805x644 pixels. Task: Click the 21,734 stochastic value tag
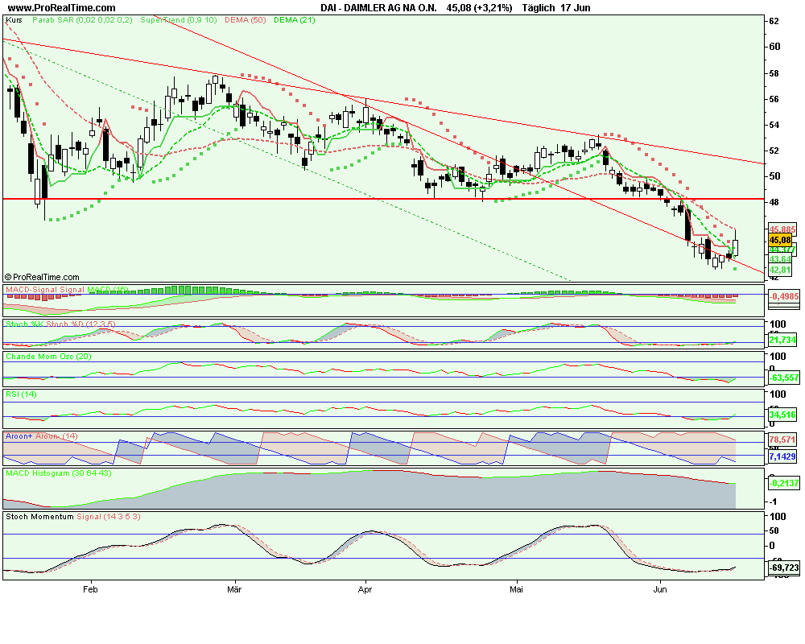(782, 340)
